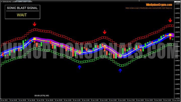Screen dimensions: 181x102
Task: Click the right blue up arrow signal
Action: click(x=120, y=70)
